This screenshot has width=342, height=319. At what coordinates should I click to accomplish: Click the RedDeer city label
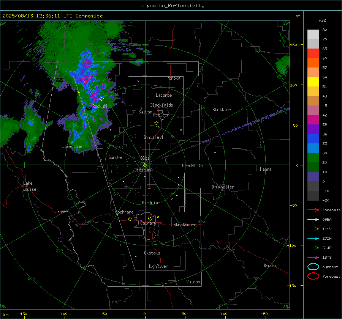pyautogui.click(x=161, y=115)
